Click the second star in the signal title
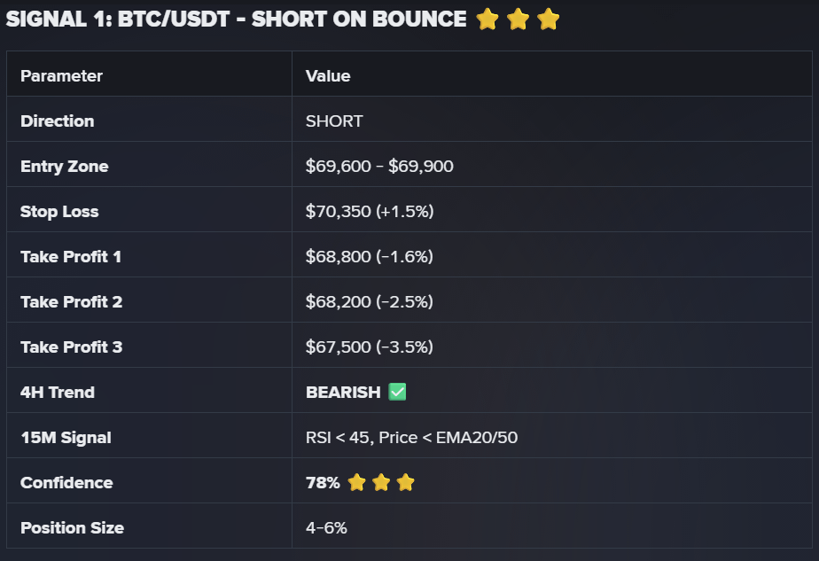The image size is (819, 561). point(519,19)
